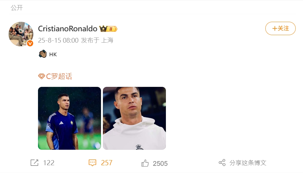The image size is (303, 175).
Task: Click the orange verified V badge
Action: (x=30, y=43)
